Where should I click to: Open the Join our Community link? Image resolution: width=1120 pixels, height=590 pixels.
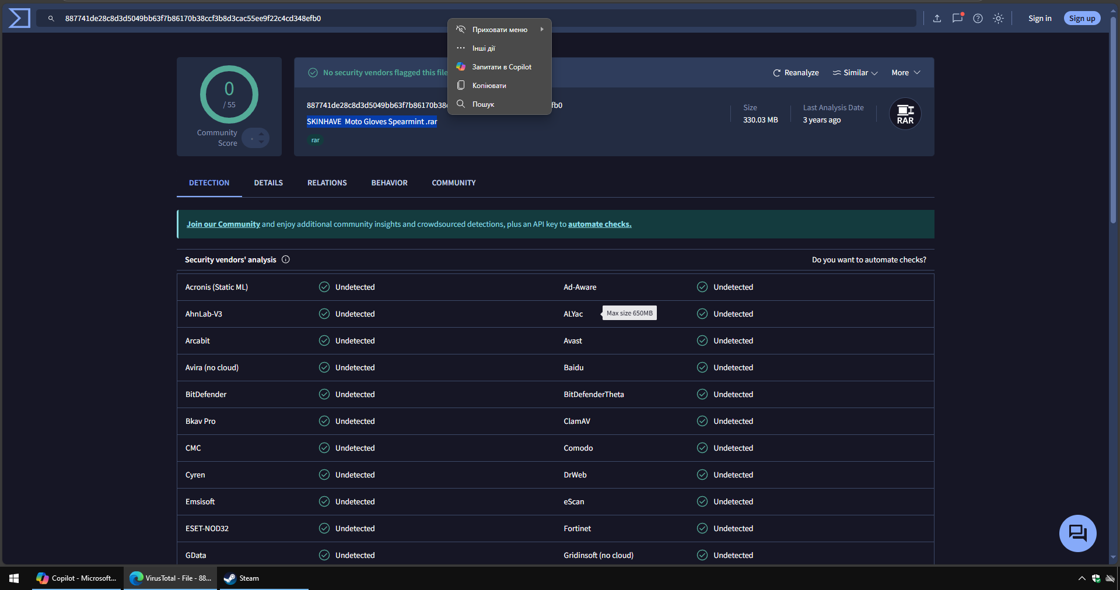point(223,224)
